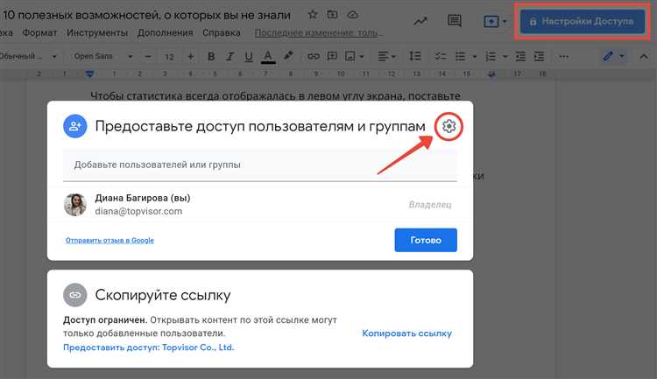Open the comment history icon
657x379 pixels.
point(454,20)
